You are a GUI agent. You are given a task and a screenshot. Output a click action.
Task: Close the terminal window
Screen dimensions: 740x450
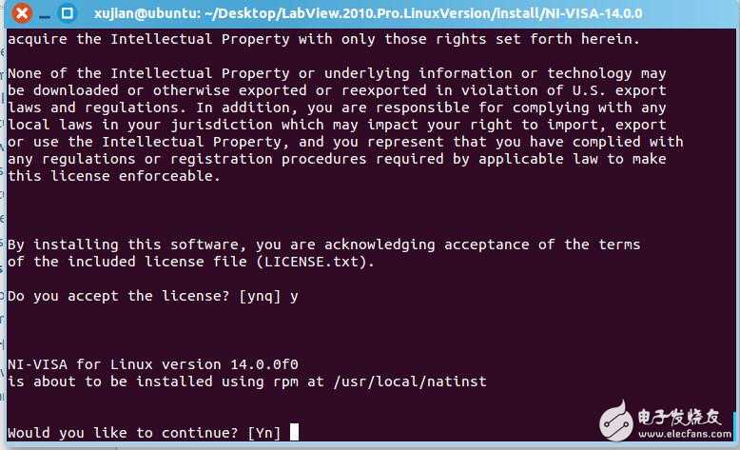21,14
